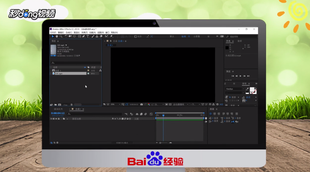Open the 合成(C) menu

click(69, 33)
